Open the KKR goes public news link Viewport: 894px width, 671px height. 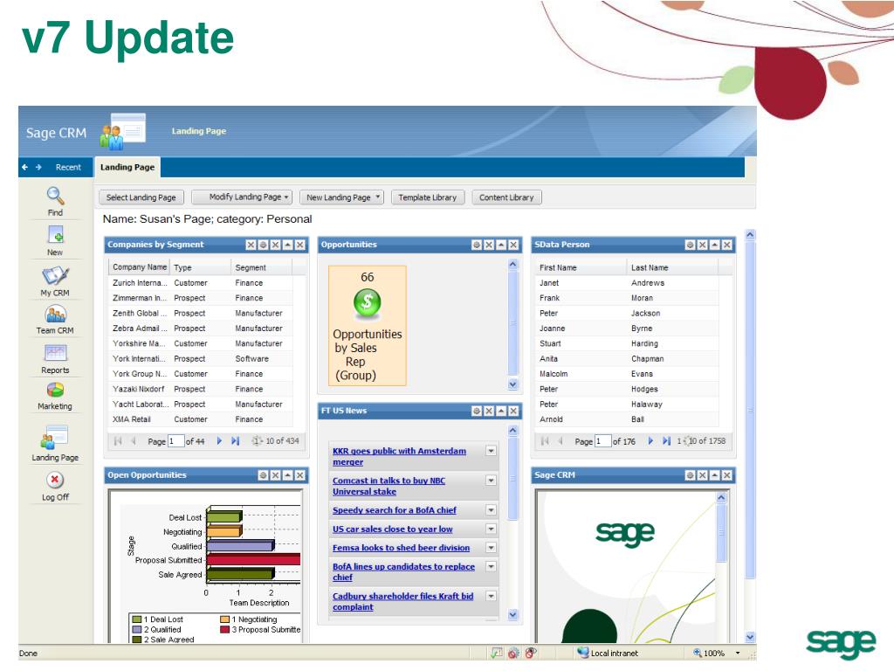399,456
